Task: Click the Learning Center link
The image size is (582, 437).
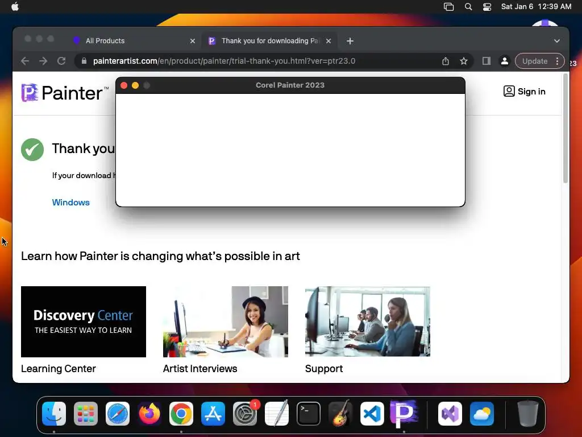Action: (x=59, y=369)
